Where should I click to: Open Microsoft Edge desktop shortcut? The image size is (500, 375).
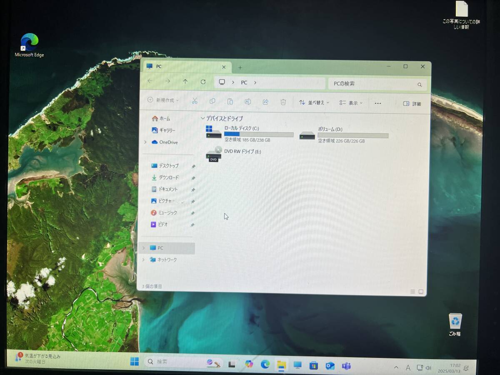[x=29, y=45]
